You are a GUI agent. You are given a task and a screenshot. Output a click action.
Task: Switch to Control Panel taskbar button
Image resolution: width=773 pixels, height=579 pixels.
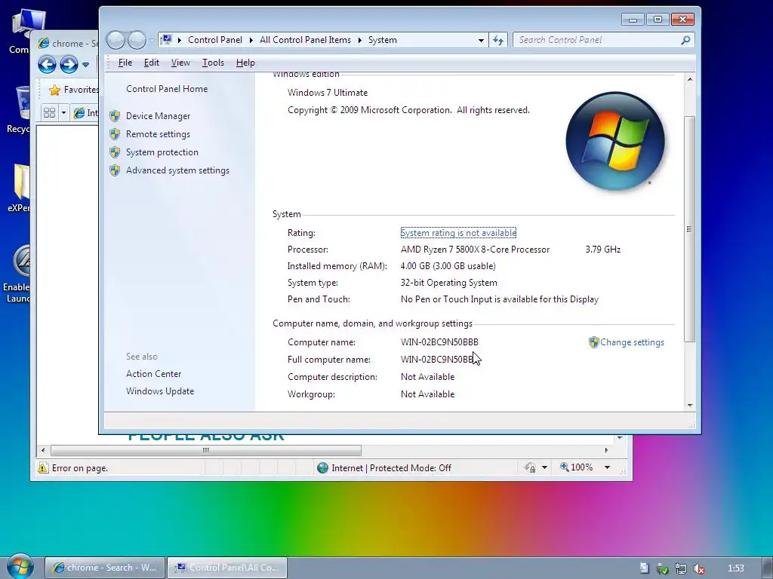(227, 568)
